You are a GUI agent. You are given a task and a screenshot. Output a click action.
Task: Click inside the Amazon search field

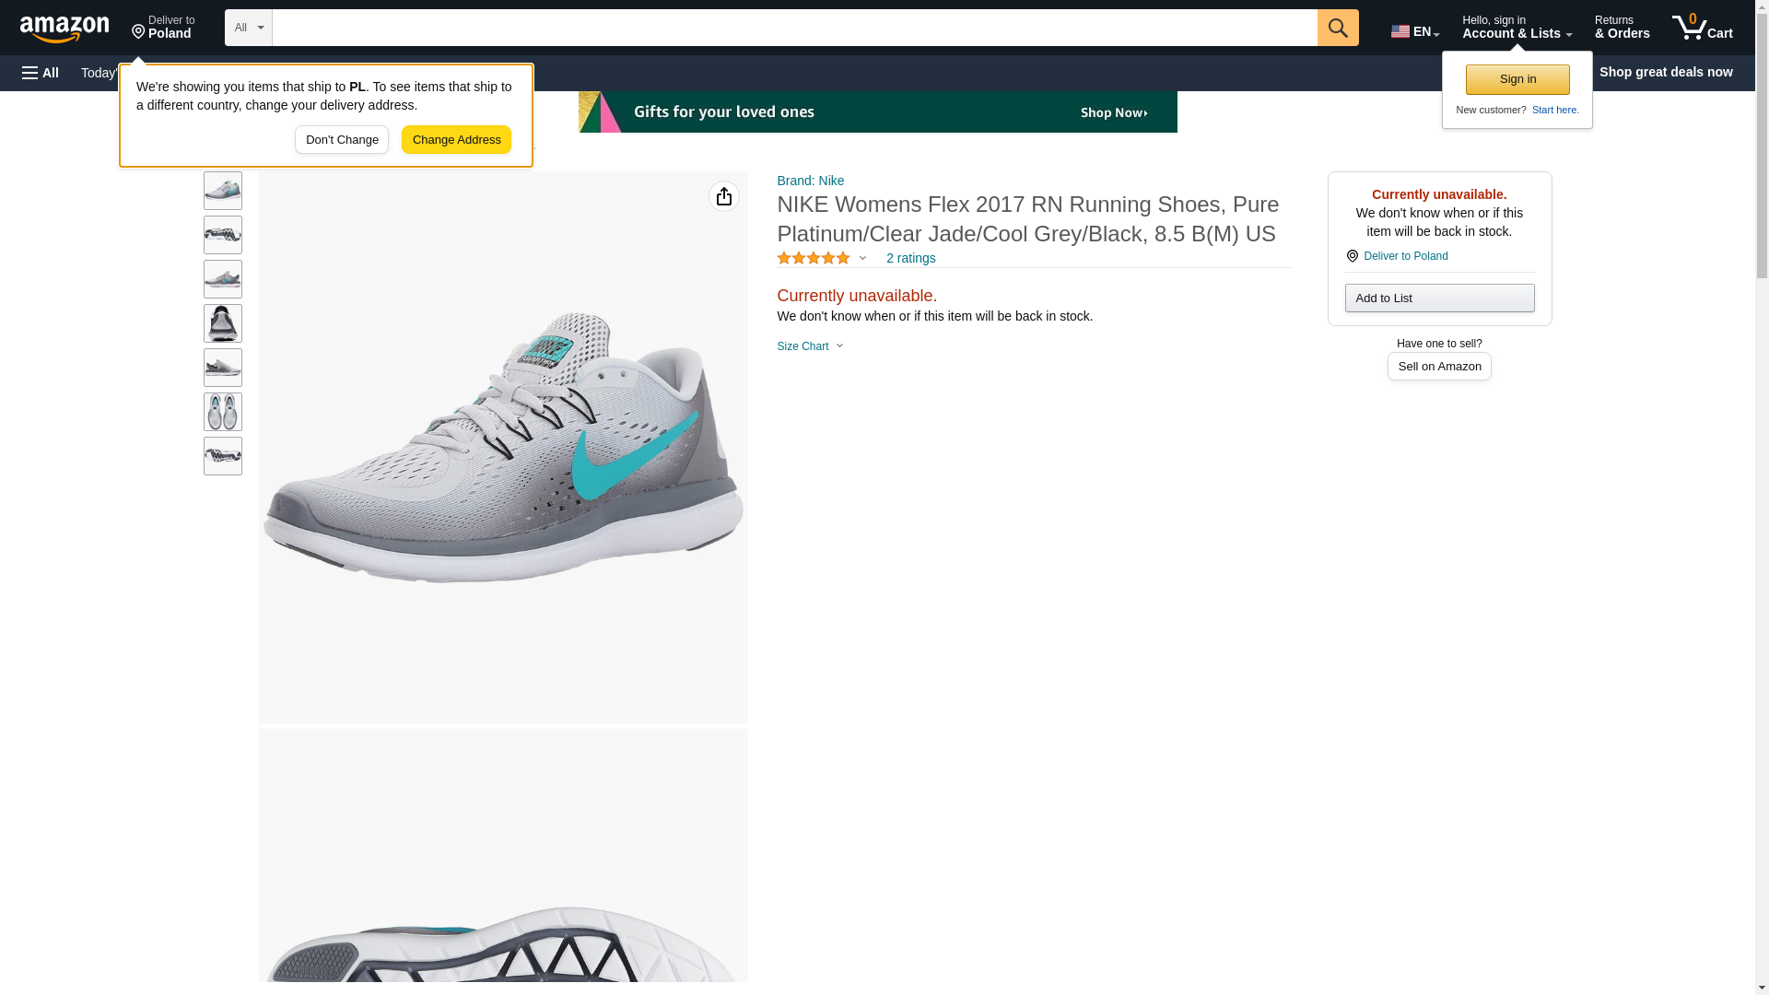pyautogui.click(x=794, y=28)
